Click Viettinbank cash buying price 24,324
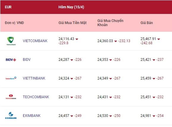Image resolution: width=172 pixels, height=127 pixels. (64, 78)
